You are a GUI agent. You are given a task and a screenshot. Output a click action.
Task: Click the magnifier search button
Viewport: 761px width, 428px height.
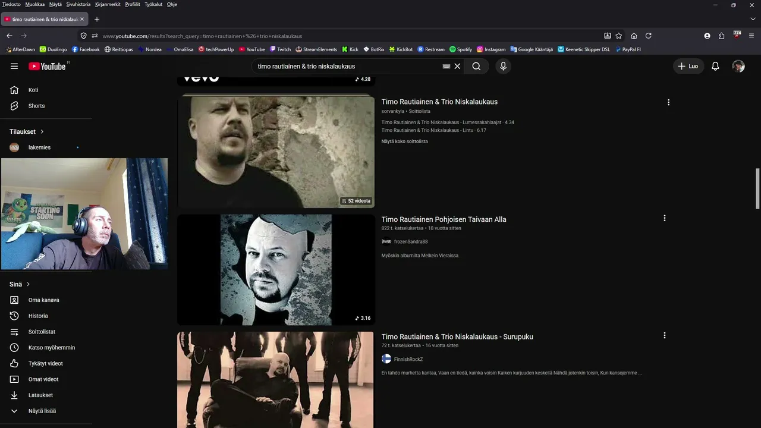tap(476, 67)
